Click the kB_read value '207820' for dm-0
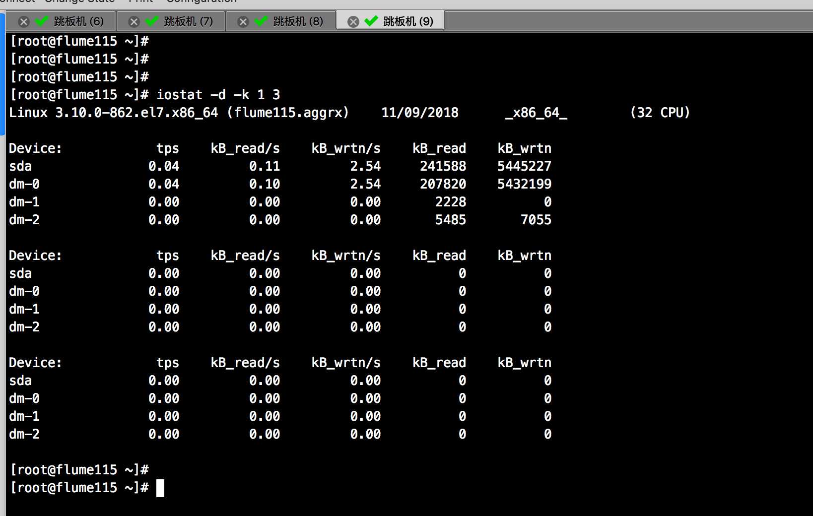Image resolution: width=813 pixels, height=516 pixels. click(443, 184)
